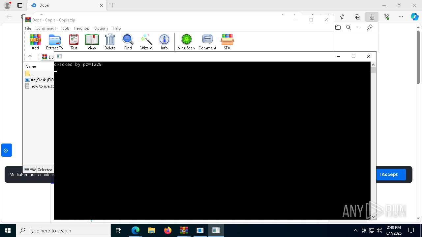
Task: Pin the downloads panel
Action: [370, 27]
